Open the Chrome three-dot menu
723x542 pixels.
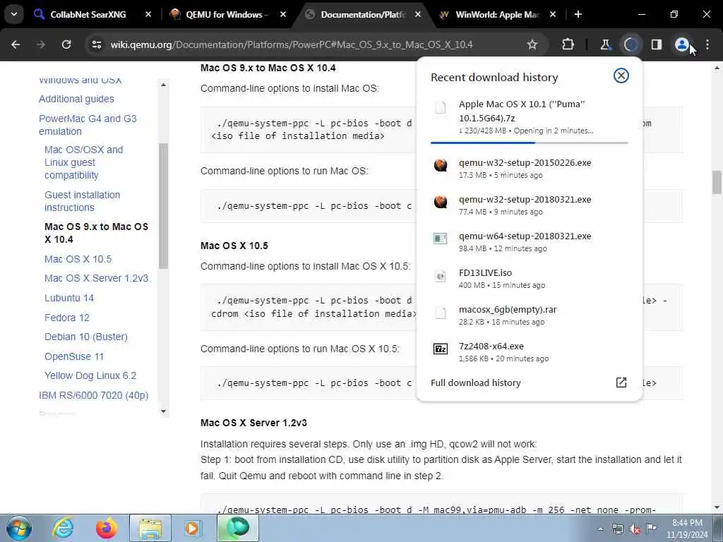coord(707,44)
